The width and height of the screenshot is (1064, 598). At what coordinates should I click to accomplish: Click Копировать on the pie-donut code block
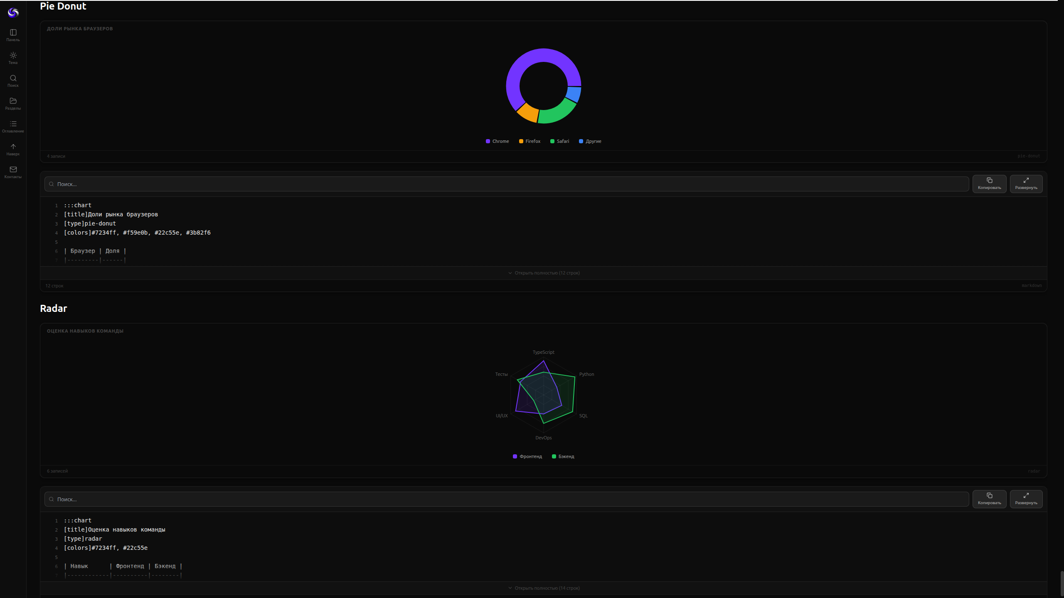[x=989, y=184]
